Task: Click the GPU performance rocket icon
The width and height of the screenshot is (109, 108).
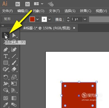Action: [51, 4]
